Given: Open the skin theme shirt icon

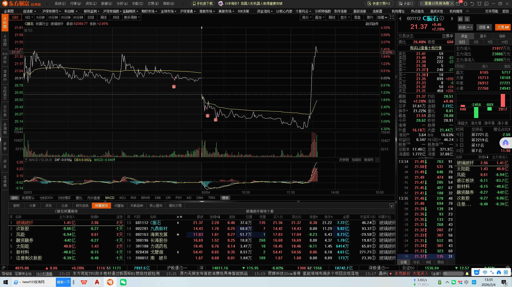Looking at the screenshot, I should 479,4.
